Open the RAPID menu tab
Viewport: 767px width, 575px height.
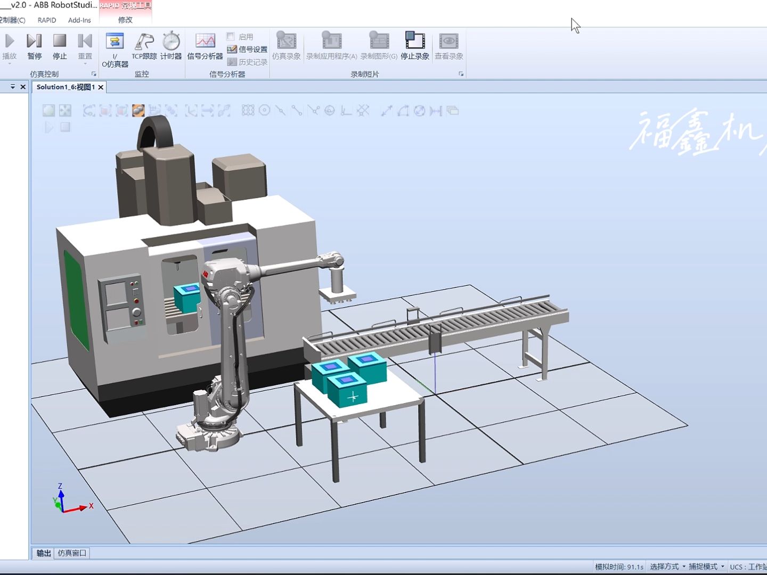point(46,20)
